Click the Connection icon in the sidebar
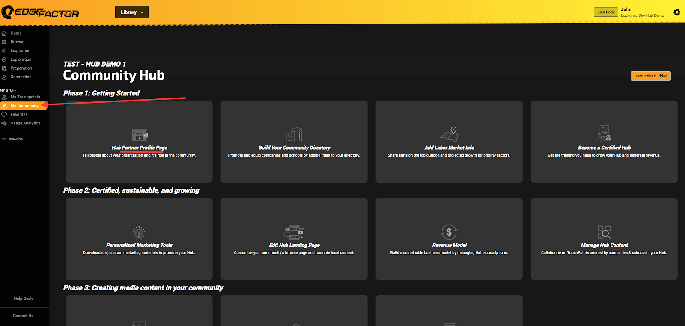The image size is (685, 326). tap(4, 77)
